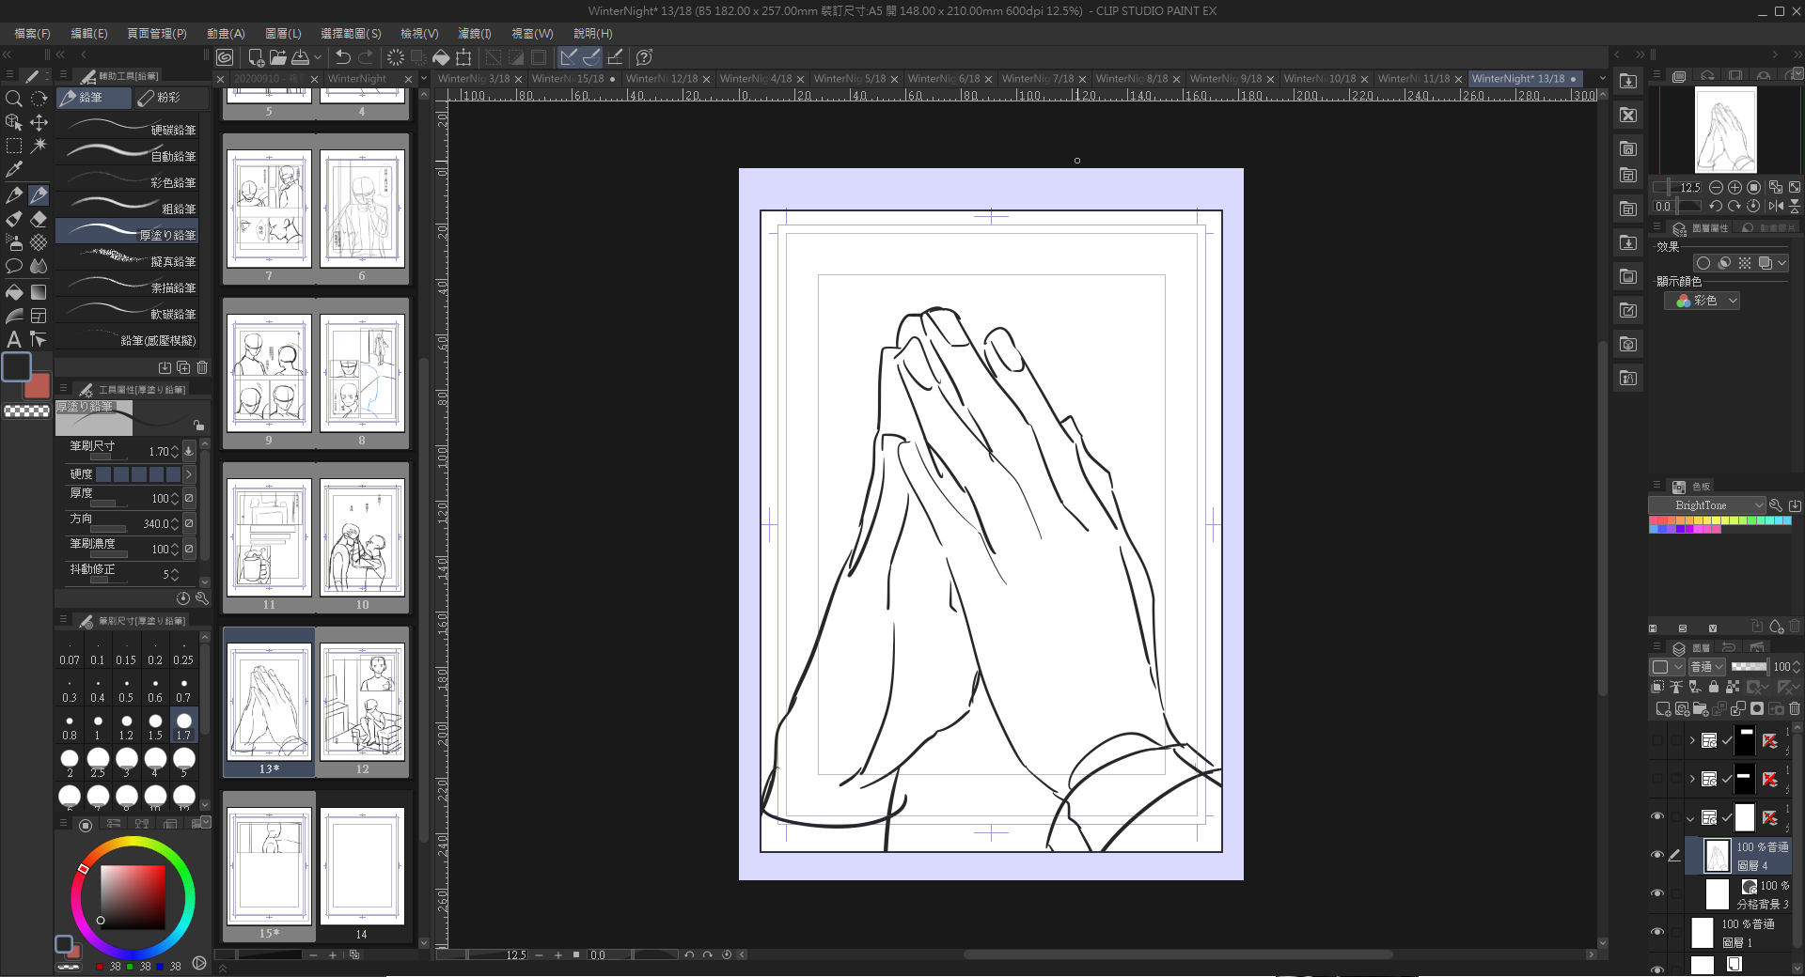Image resolution: width=1805 pixels, height=977 pixels.
Task: Select the Eyedropper tool
Action: point(14,170)
